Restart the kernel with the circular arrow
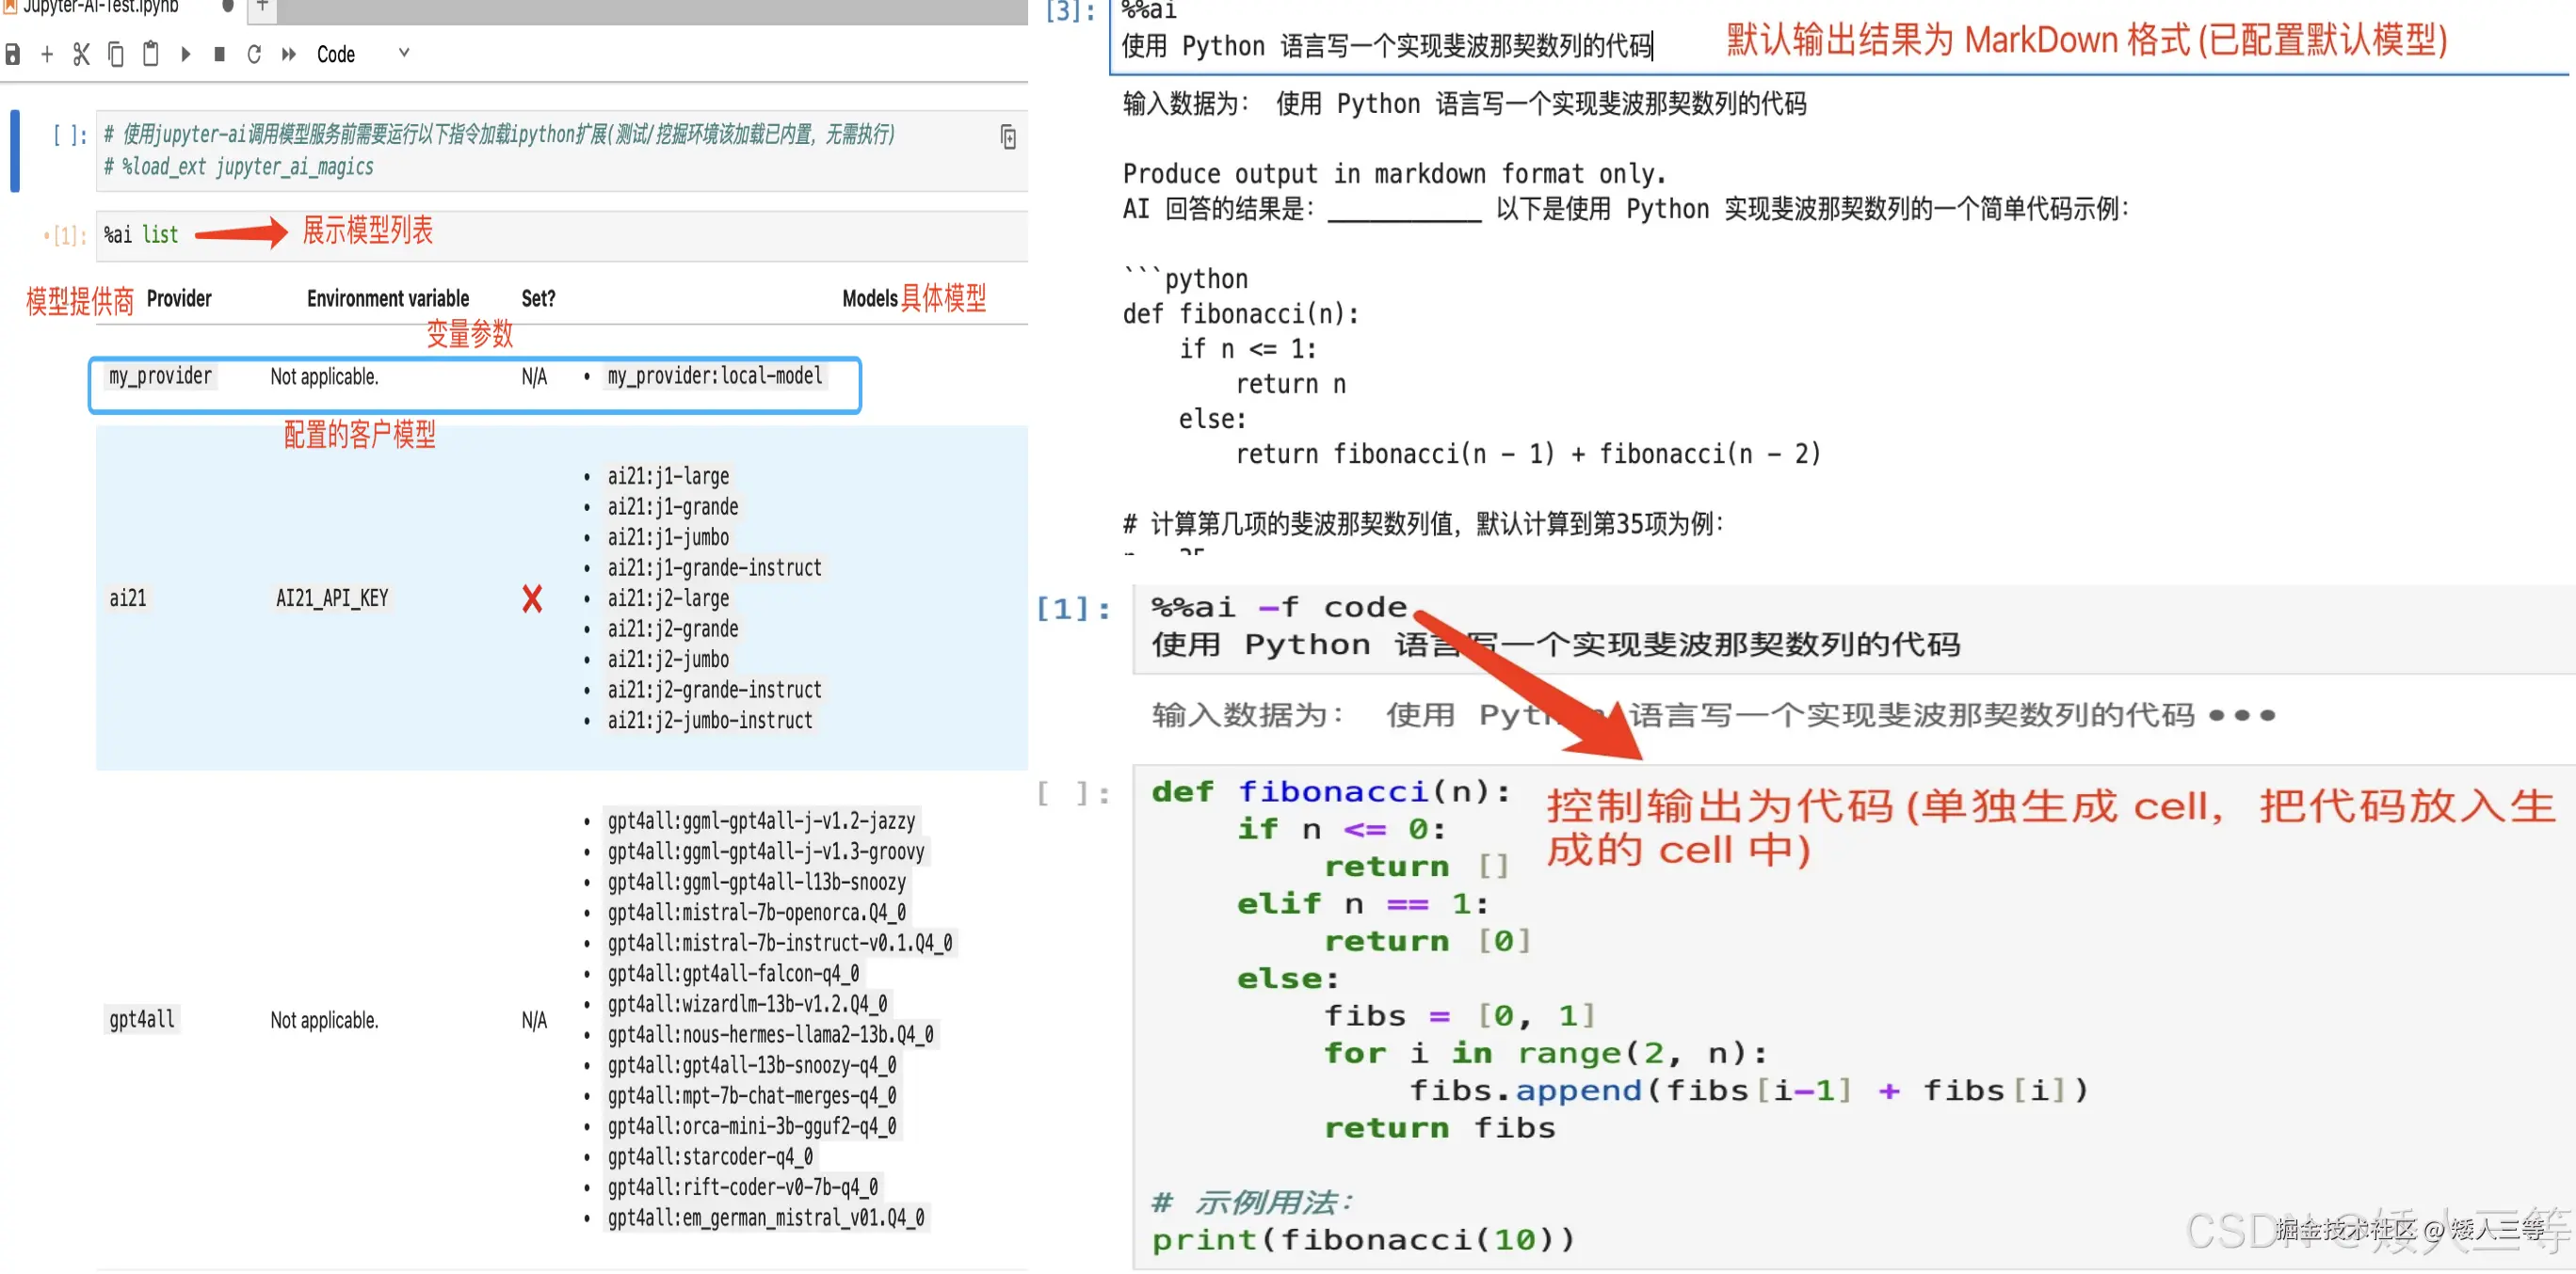 254,54
